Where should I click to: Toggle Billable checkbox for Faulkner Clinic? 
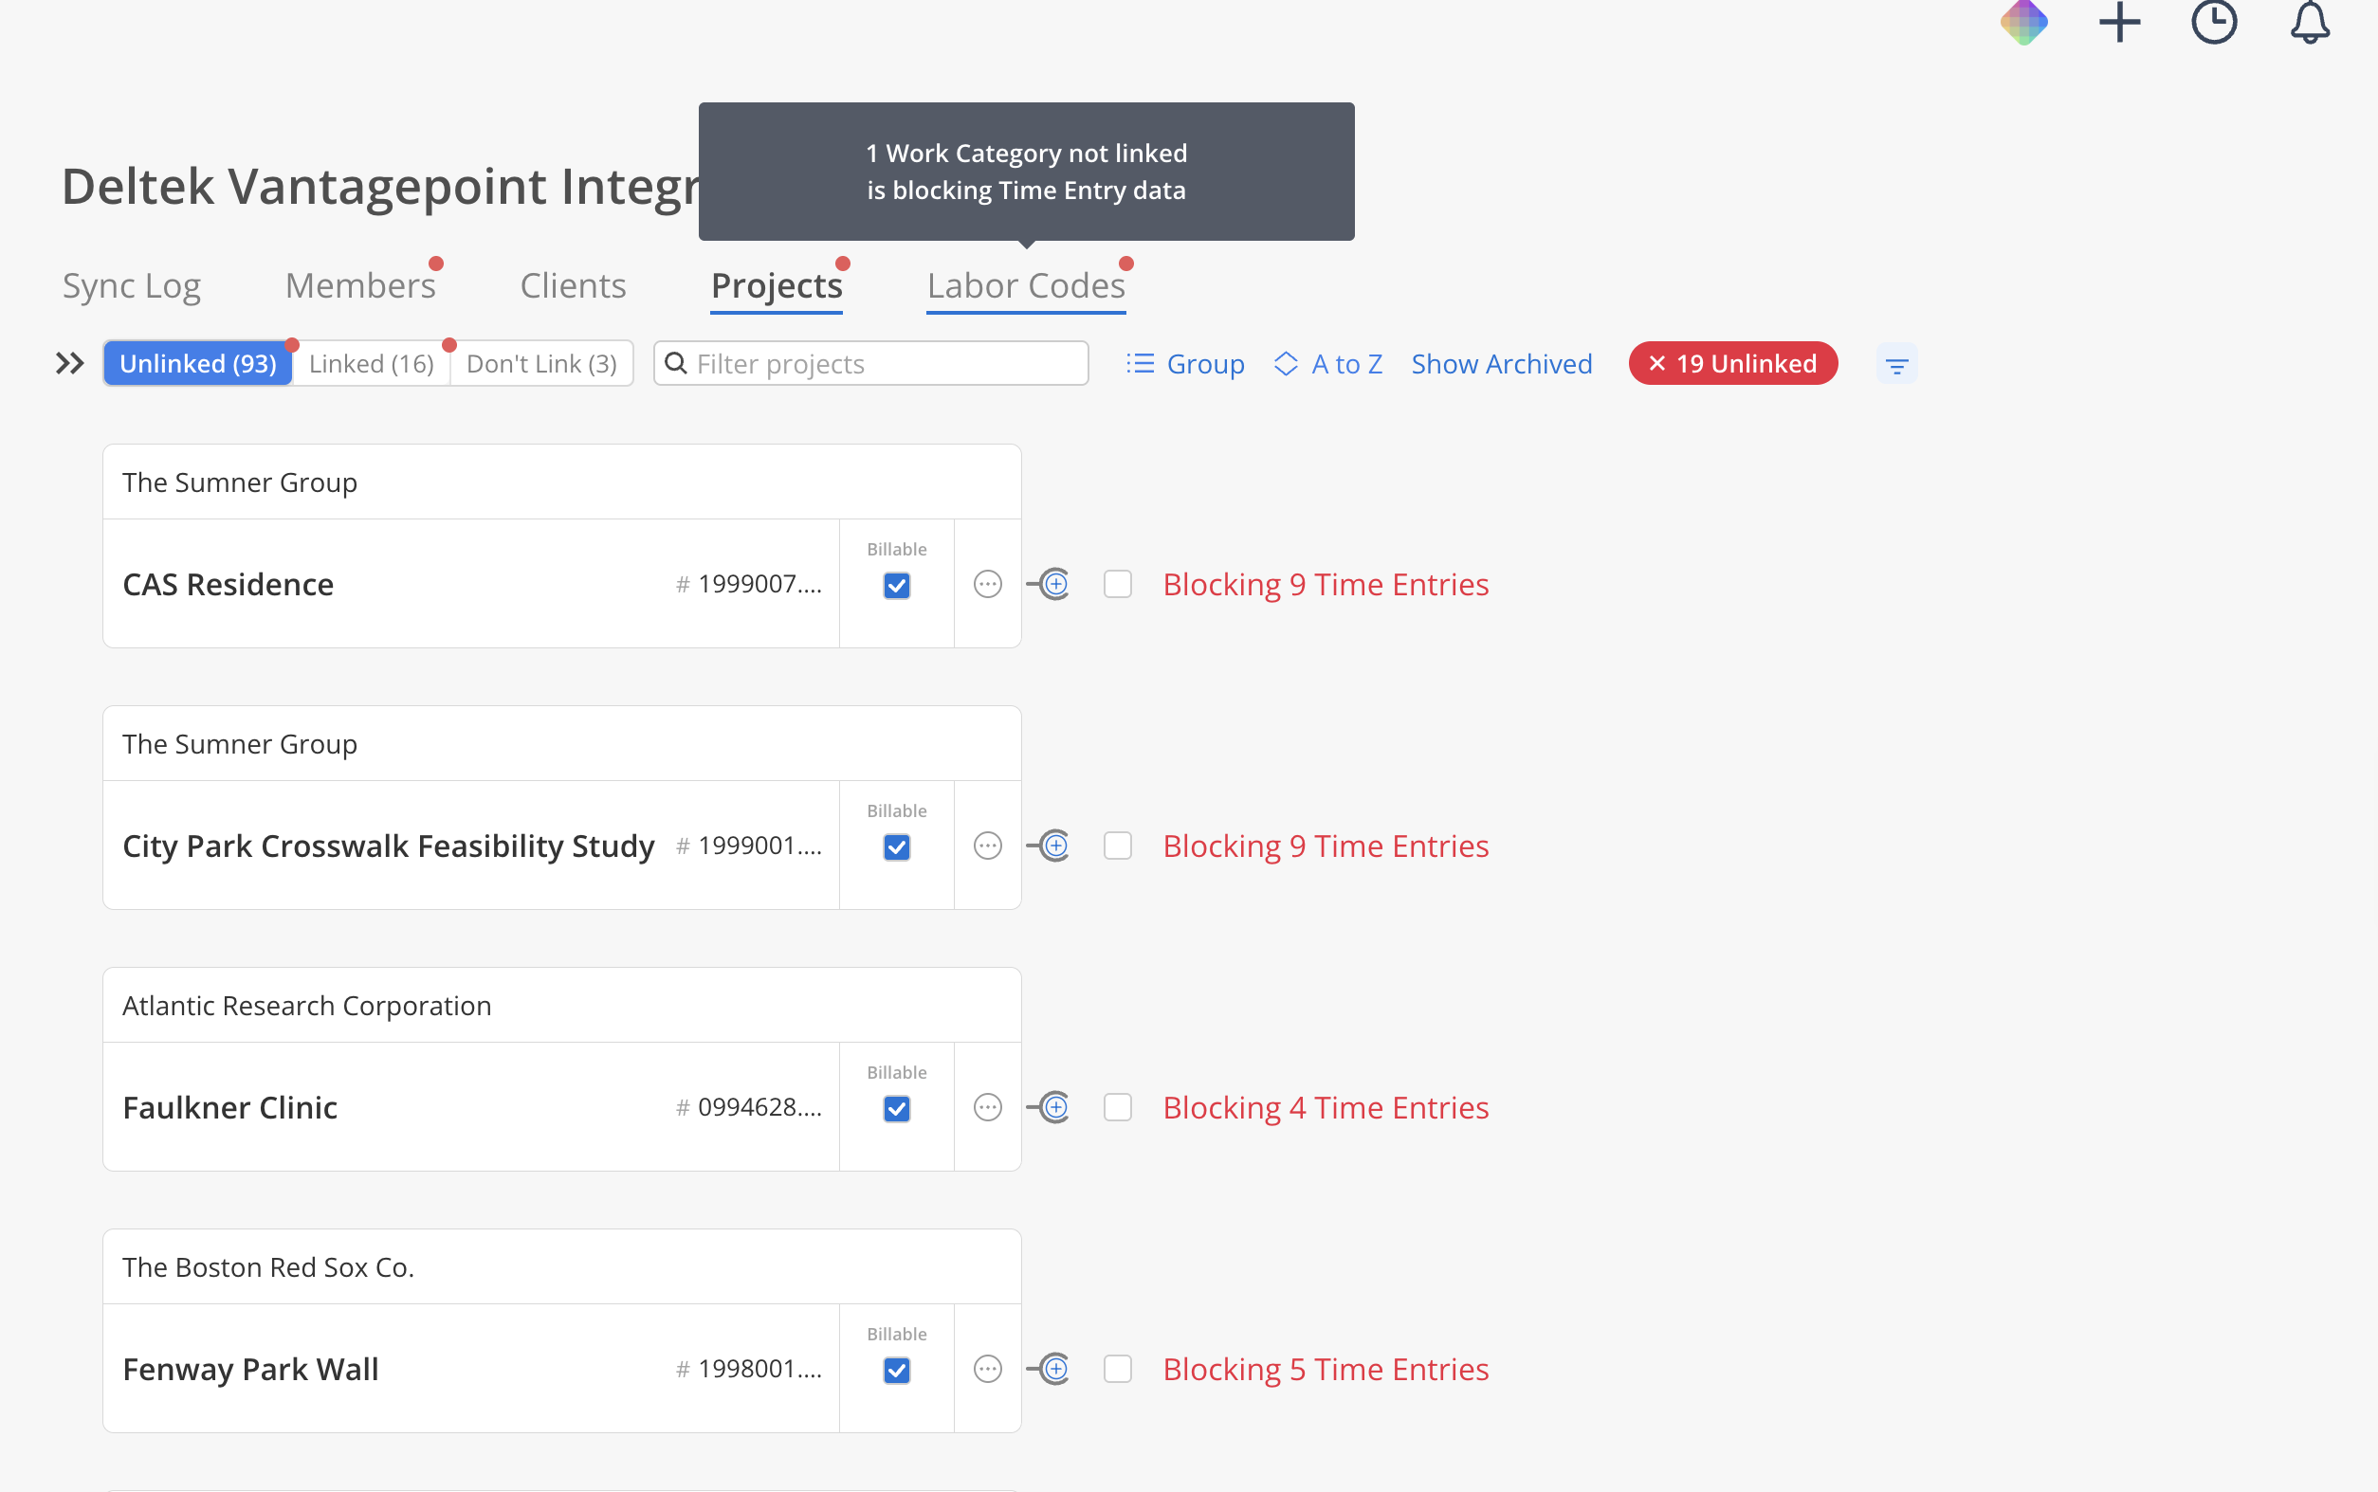897,1109
